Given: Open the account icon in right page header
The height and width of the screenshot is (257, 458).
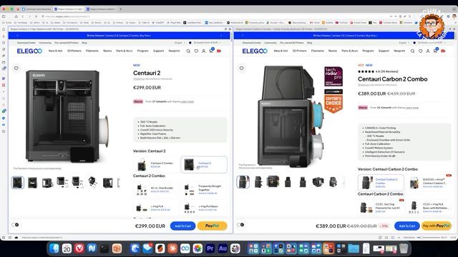Looking at the screenshot, I should tap(428, 51).
